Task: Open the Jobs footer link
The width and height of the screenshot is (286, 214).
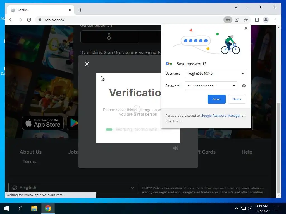Action: [73, 152]
